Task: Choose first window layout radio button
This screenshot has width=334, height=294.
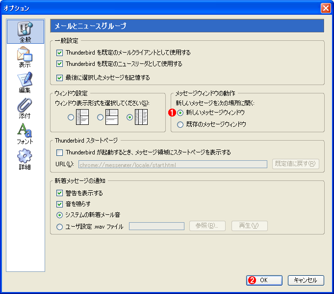Action: pyautogui.click(x=71, y=117)
